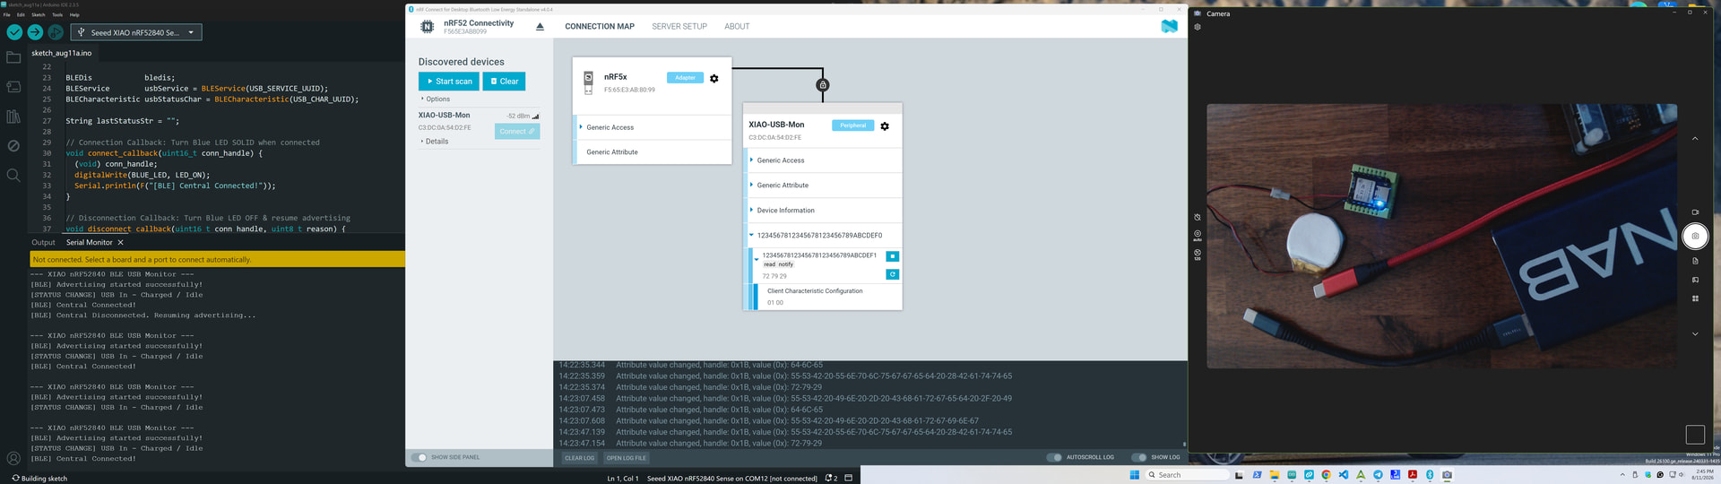Toggle Arduino bottom panel icon in status bar
Image resolution: width=1721 pixels, height=484 pixels.
point(848,478)
